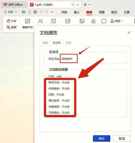Click the 编辑内容 edit content tool
This screenshot has width=135, height=143.
[28, 24]
